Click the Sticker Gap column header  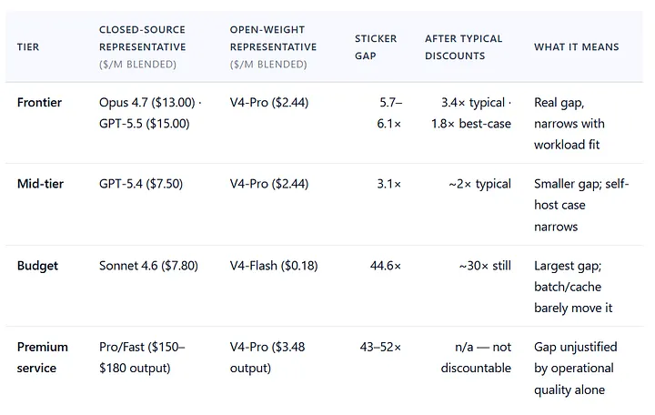tap(376, 46)
